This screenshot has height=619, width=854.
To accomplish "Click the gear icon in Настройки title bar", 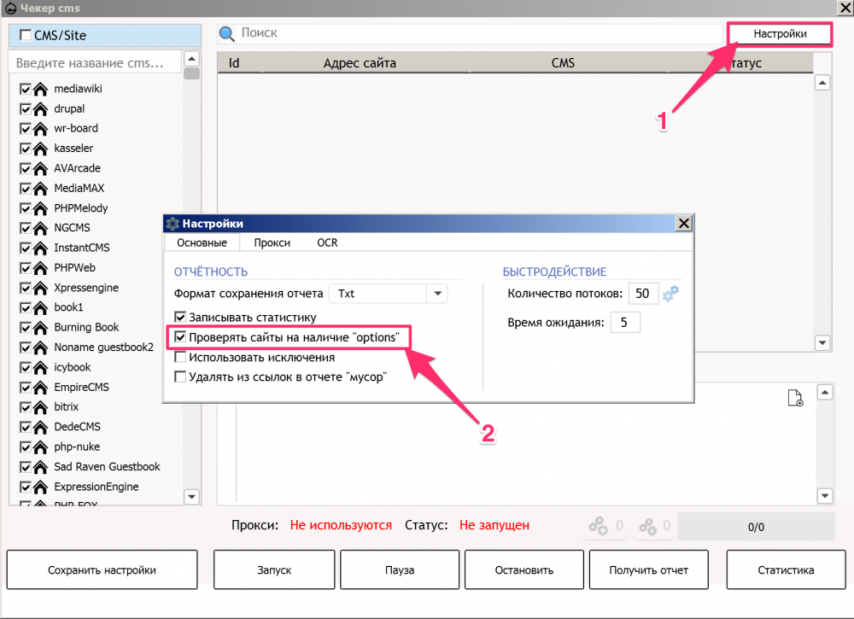I will coord(173,224).
